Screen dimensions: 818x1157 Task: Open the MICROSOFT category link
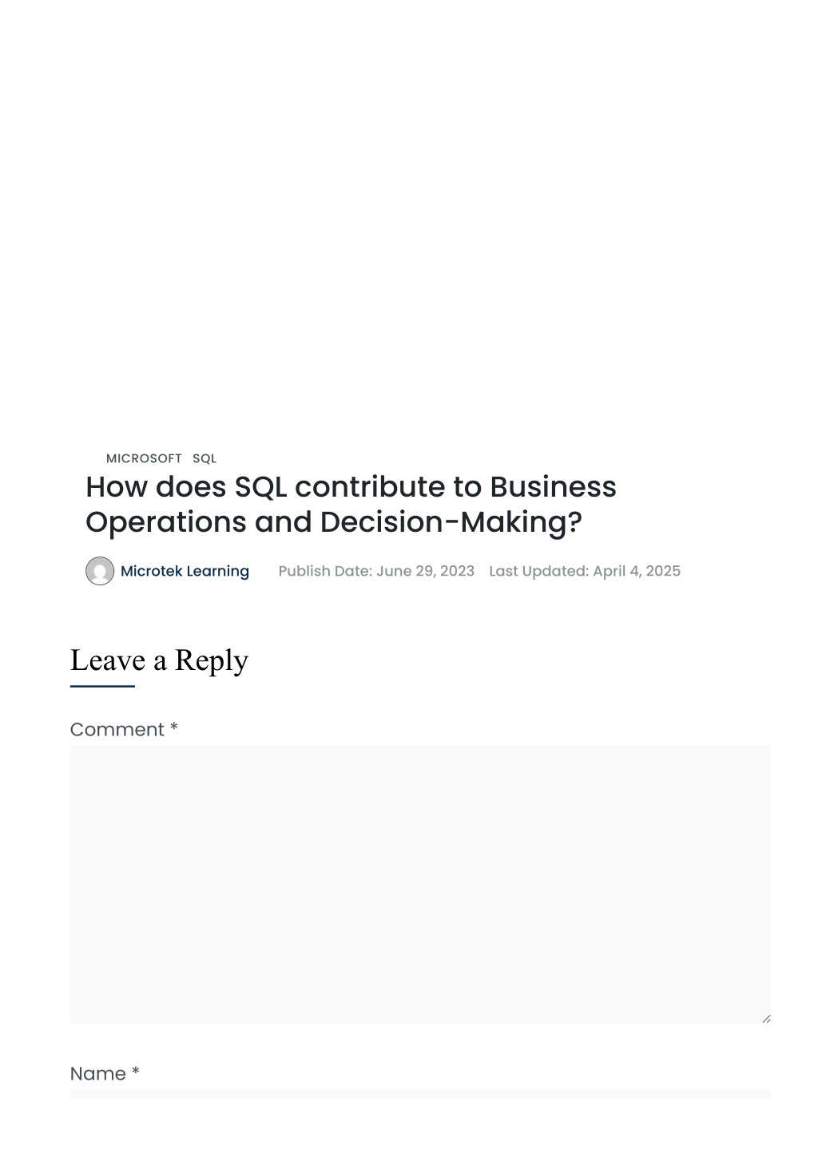tap(144, 458)
